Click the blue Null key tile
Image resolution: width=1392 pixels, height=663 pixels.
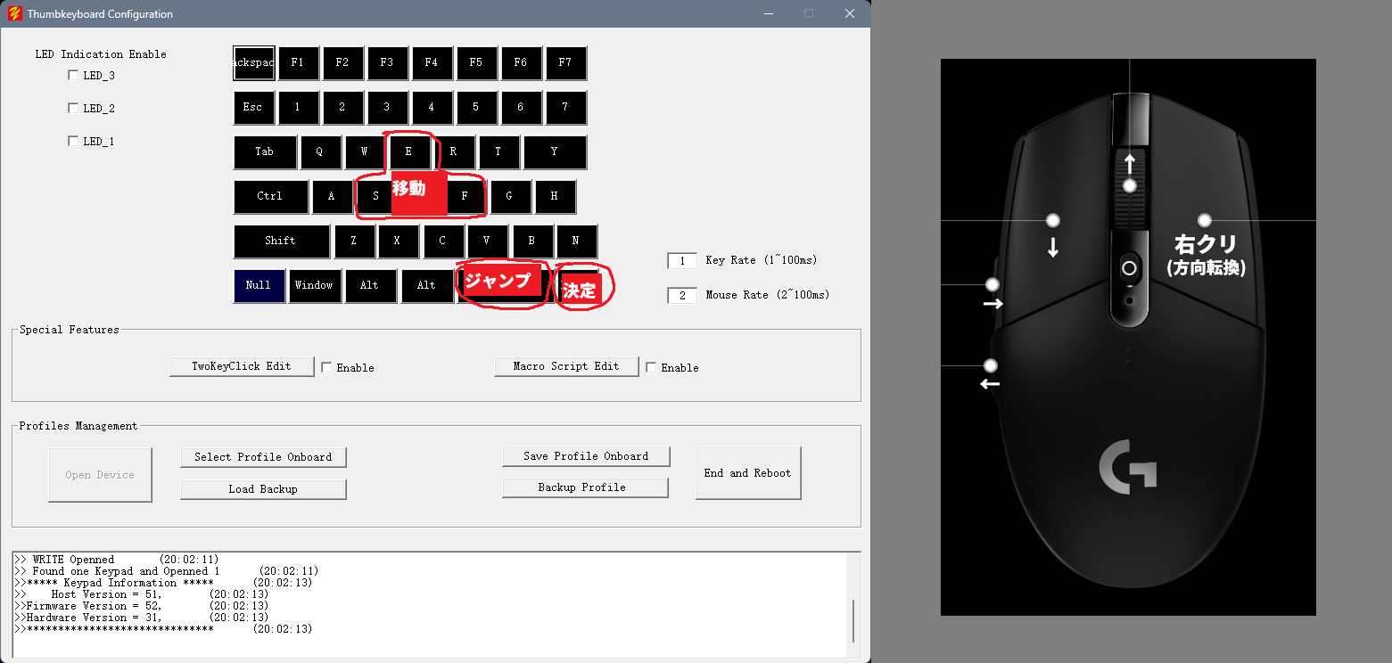(259, 286)
